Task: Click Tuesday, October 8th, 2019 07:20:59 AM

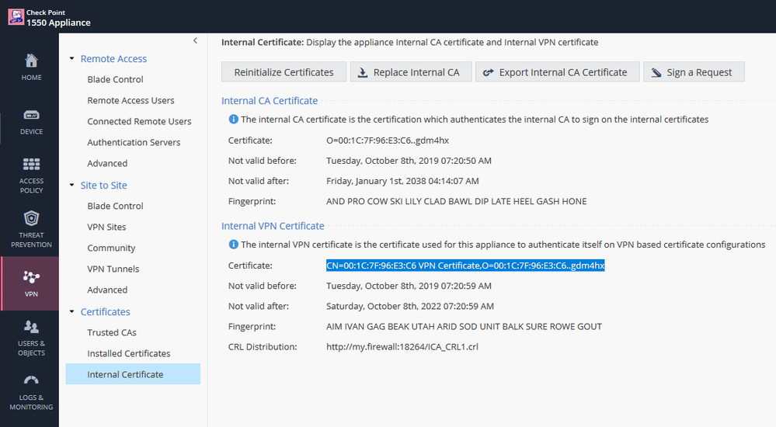Action: 409,286
